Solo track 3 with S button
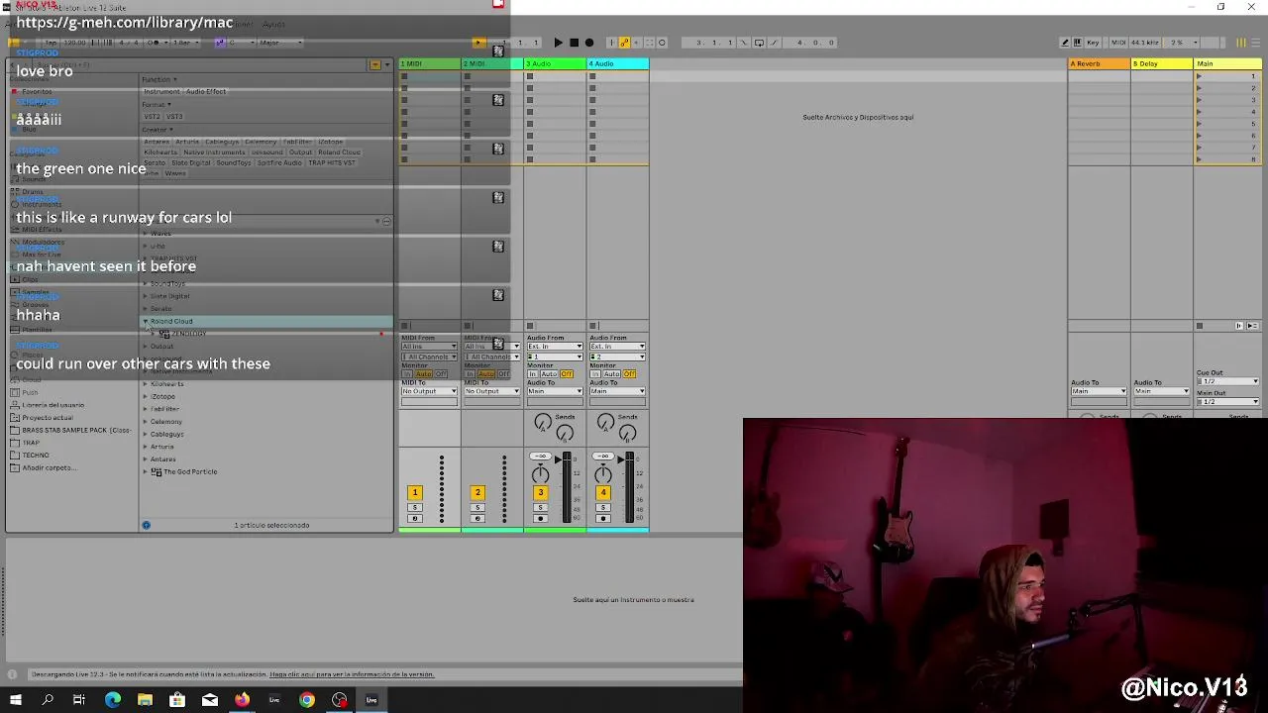1268x713 pixels. (x=540, y=508)
